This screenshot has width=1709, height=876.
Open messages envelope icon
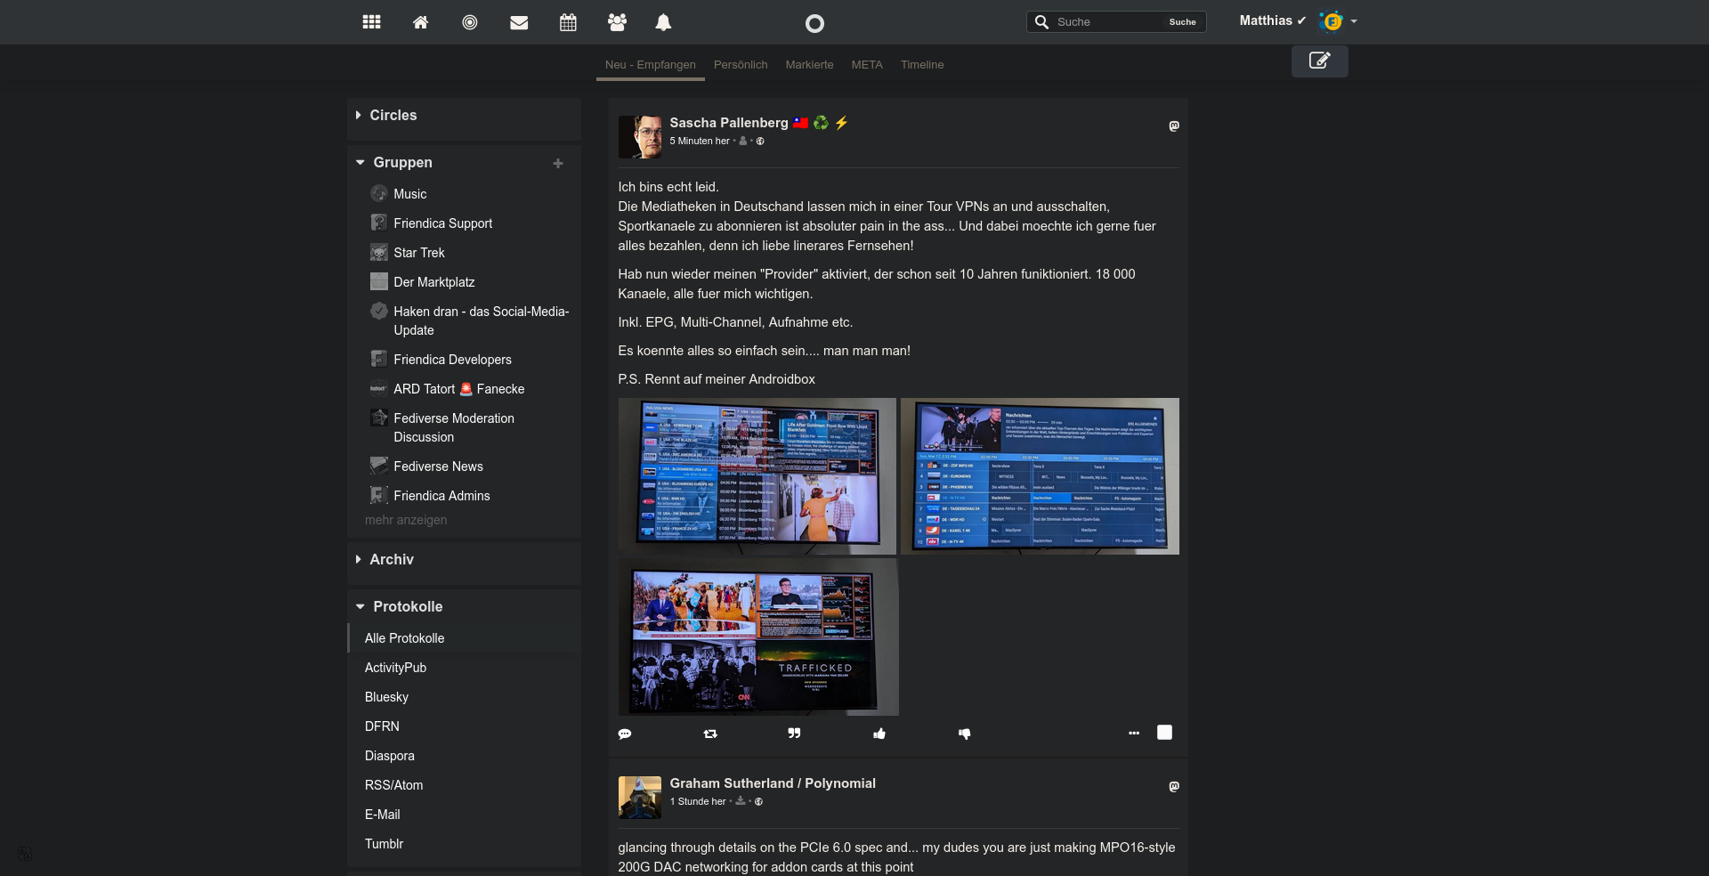coord(519,22)
